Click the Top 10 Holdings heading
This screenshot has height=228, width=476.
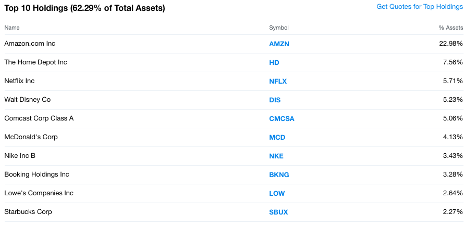tap(84, 8)
